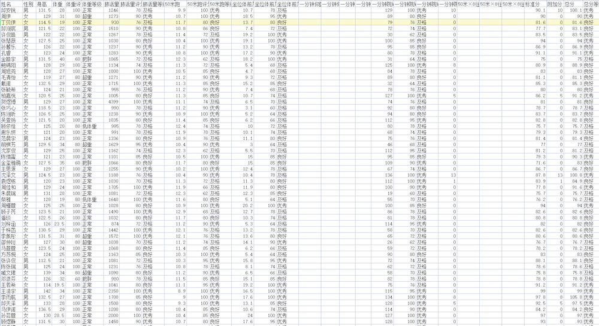Select the 性别 column header cell

[x=28, y=4]
